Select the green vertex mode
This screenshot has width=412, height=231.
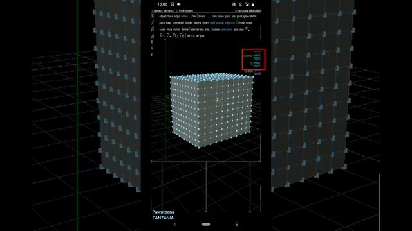[x=184, y=16]
